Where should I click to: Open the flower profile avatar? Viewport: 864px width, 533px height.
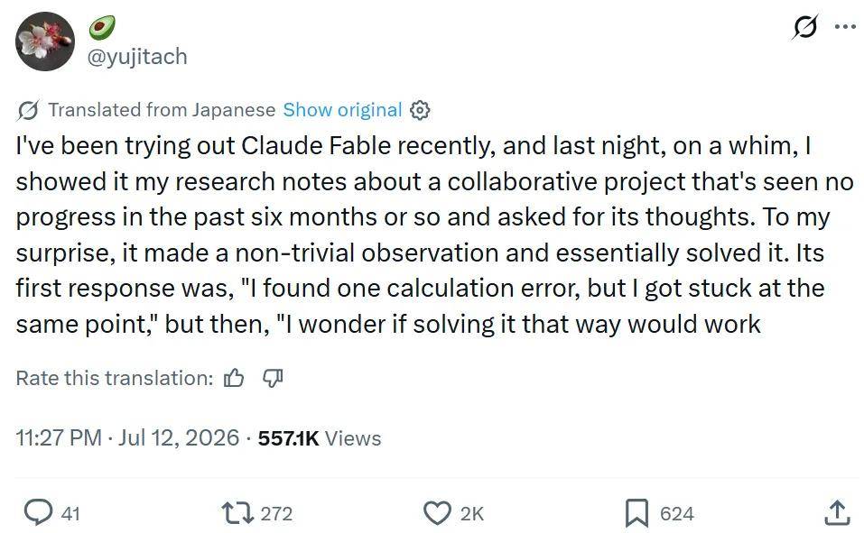pos(44,41)
